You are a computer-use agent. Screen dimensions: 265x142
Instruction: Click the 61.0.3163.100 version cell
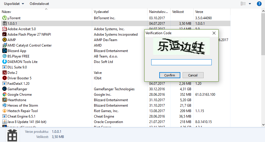click(x=205, y=95)
